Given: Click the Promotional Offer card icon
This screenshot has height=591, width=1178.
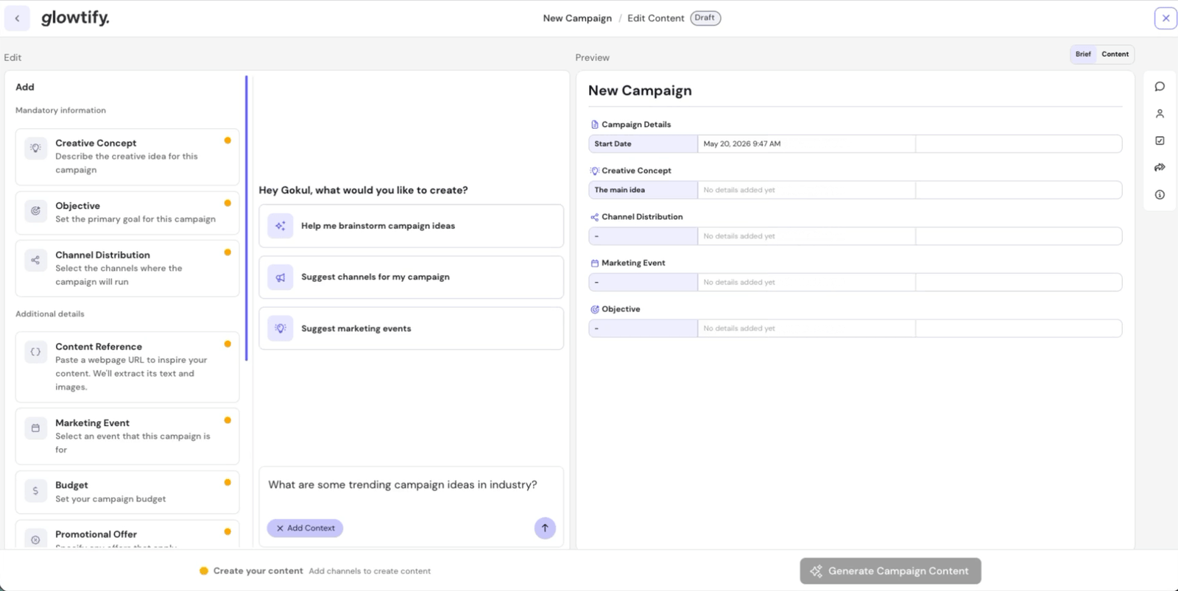Looking at the screenshot, I should (35, 539).
